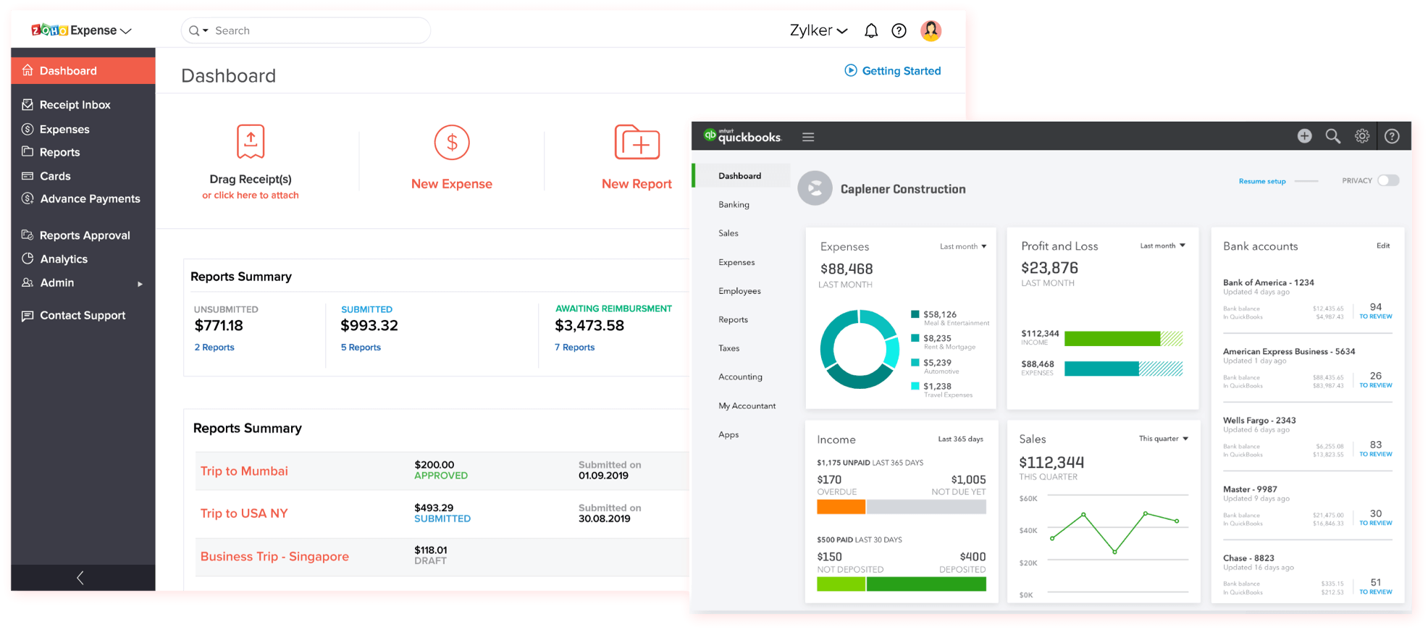Viewport: 1428px width, 630px height.
Task: Click the Admin person icon in sidebar
Action: [x=28, y=282]
